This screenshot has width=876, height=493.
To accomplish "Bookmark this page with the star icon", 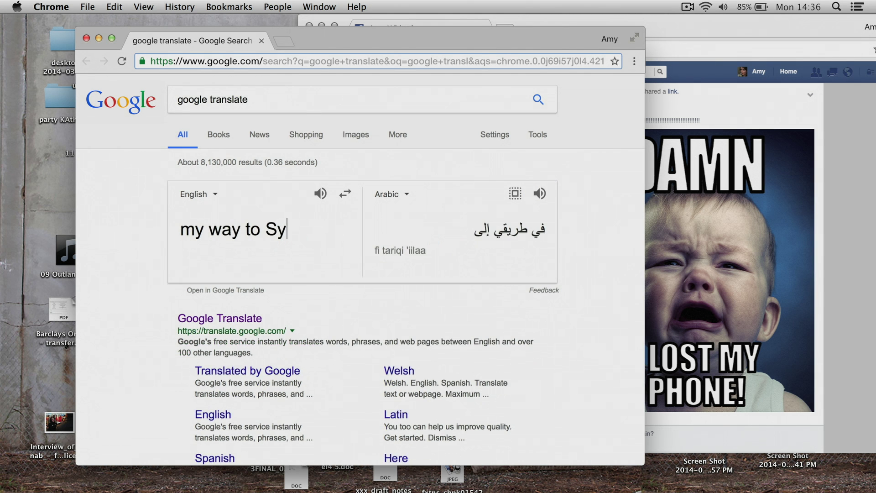I will [x=615, y=61].
